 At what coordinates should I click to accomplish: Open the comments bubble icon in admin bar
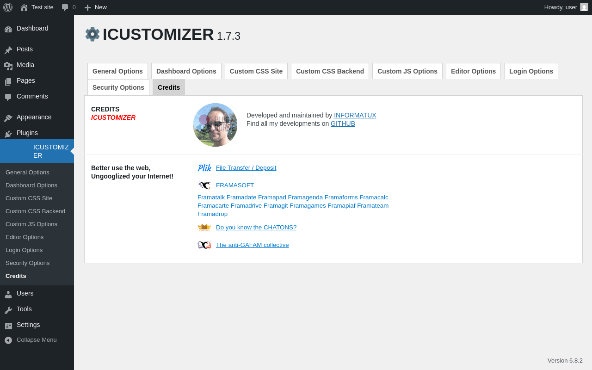click(65, 7)
